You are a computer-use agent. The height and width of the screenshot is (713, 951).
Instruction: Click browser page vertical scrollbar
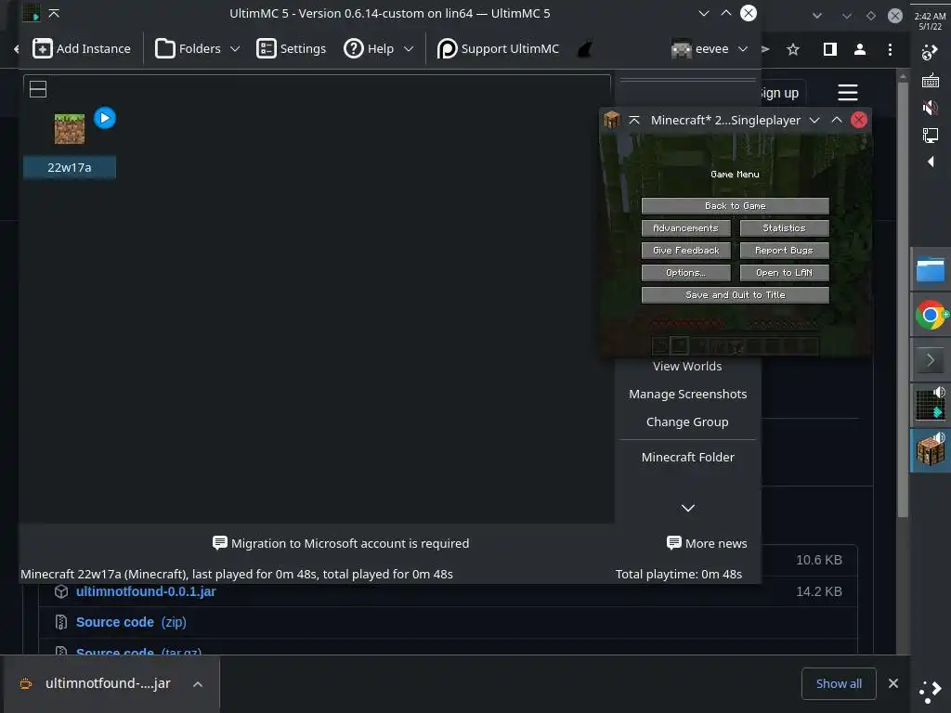pyautogui.click(x=903, y=298)
